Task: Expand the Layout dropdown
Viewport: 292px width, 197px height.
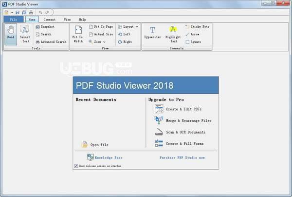Action: (128, 27)
